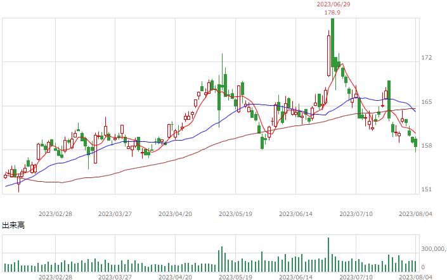Click 2023/02/28 under the price chart
447x280 pixels.
55,214
